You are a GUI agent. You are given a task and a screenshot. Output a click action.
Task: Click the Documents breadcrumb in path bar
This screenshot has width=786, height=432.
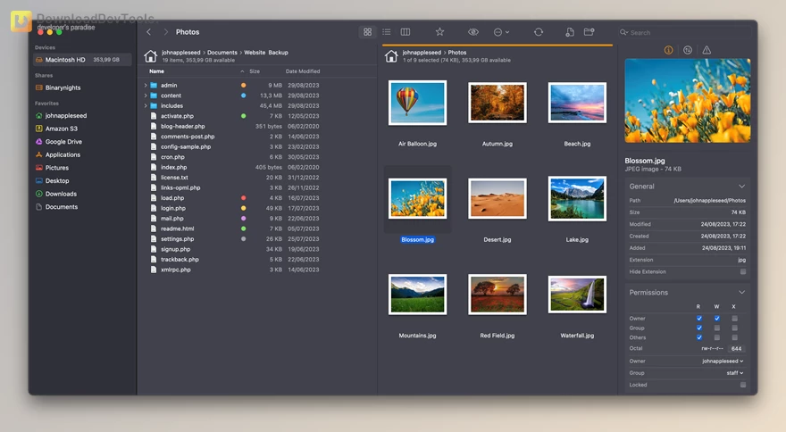222,53
